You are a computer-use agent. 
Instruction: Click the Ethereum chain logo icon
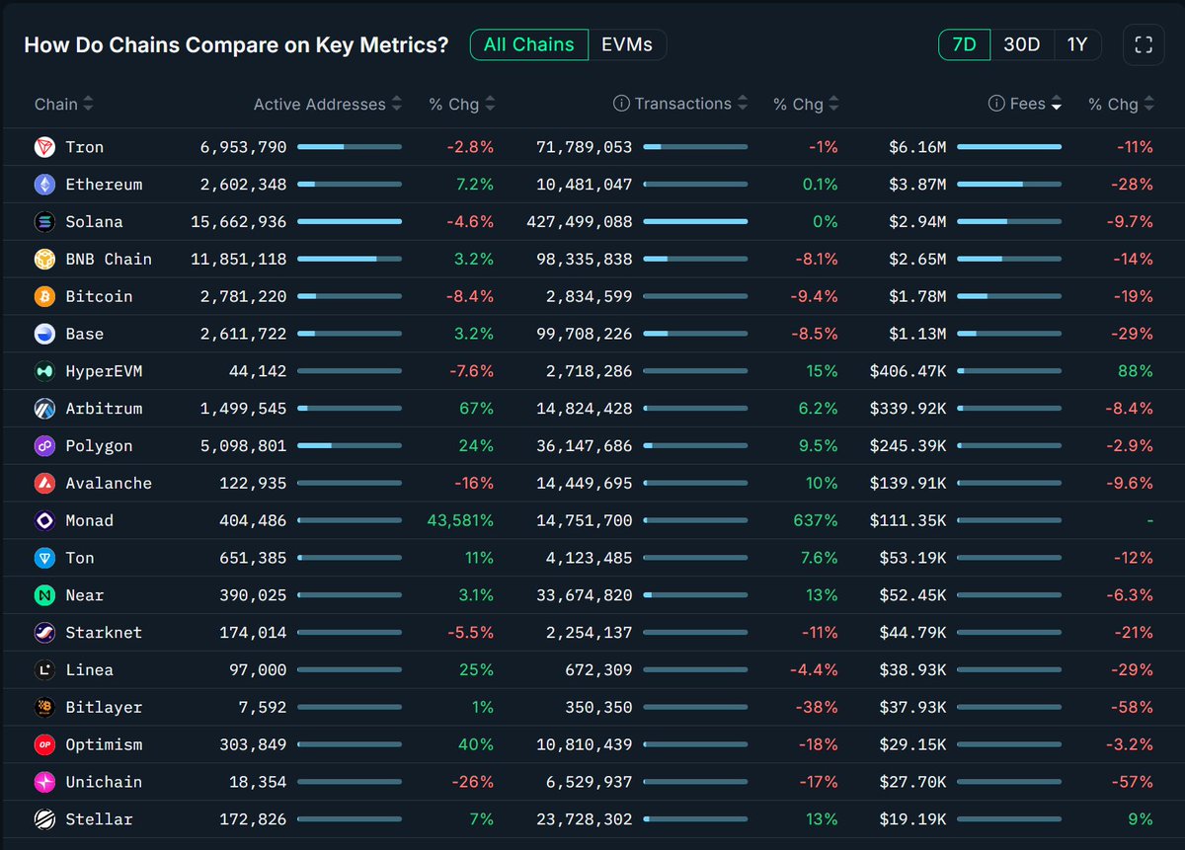tap(44, 185)
